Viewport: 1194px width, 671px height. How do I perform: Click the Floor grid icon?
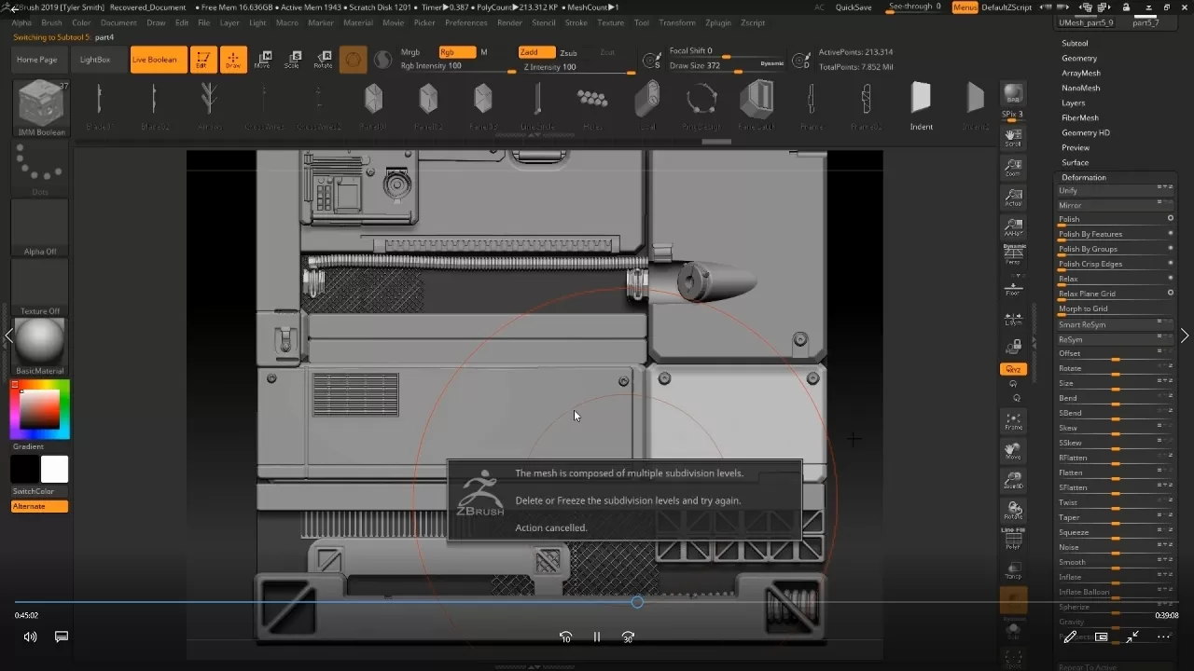[x=1013, y=287]
